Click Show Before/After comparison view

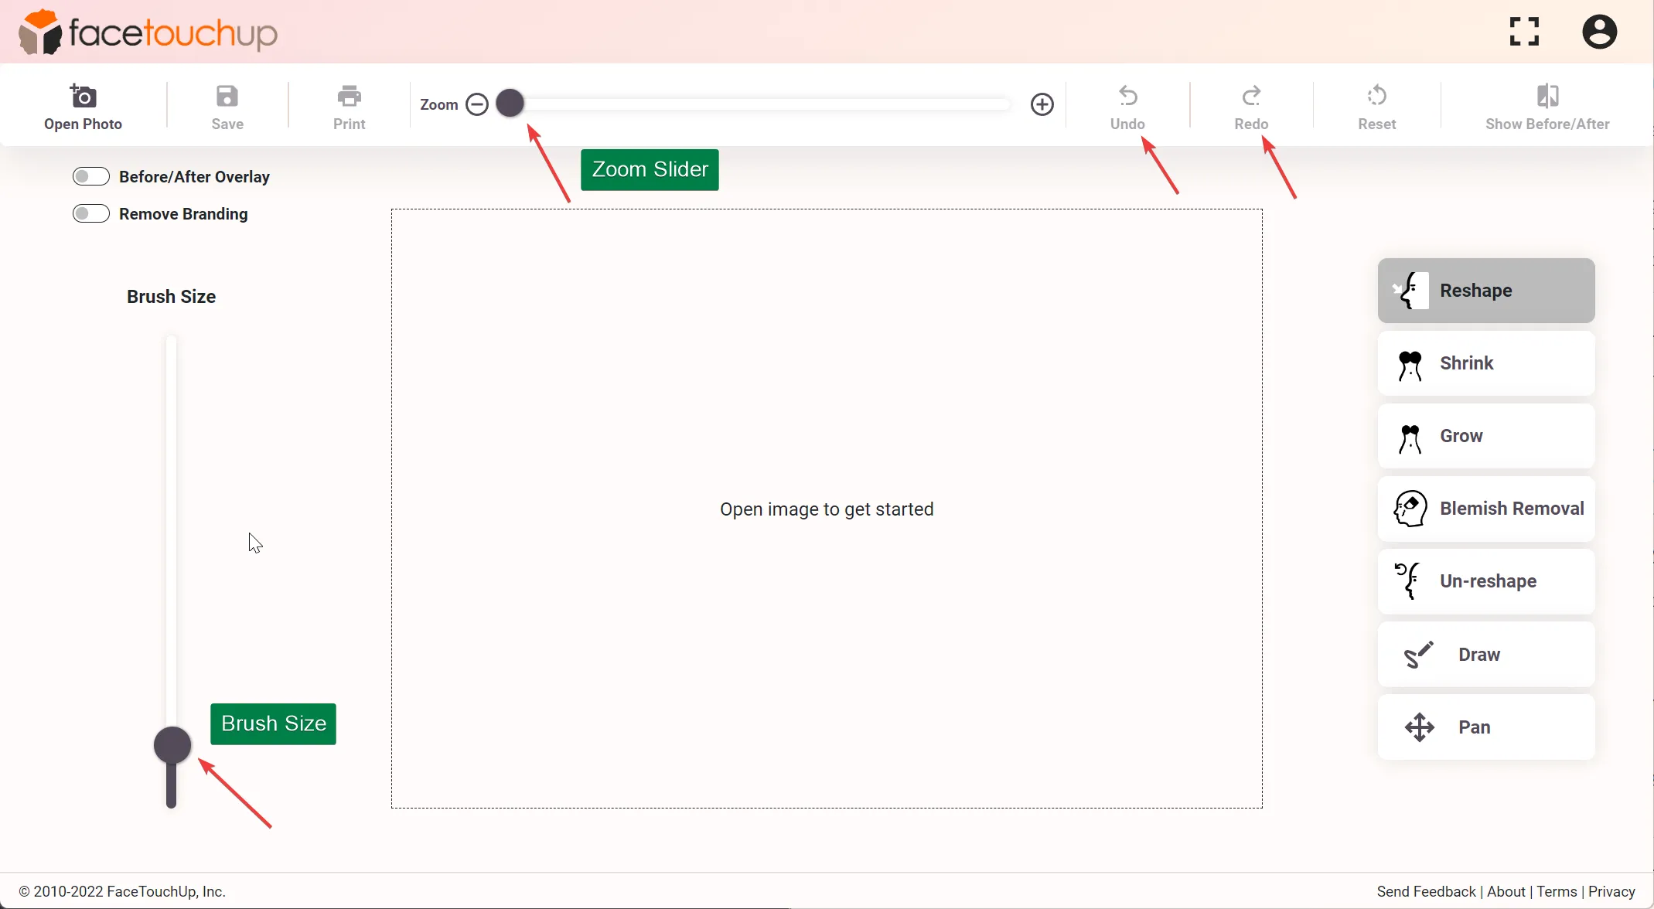[x=1547, y=107]
